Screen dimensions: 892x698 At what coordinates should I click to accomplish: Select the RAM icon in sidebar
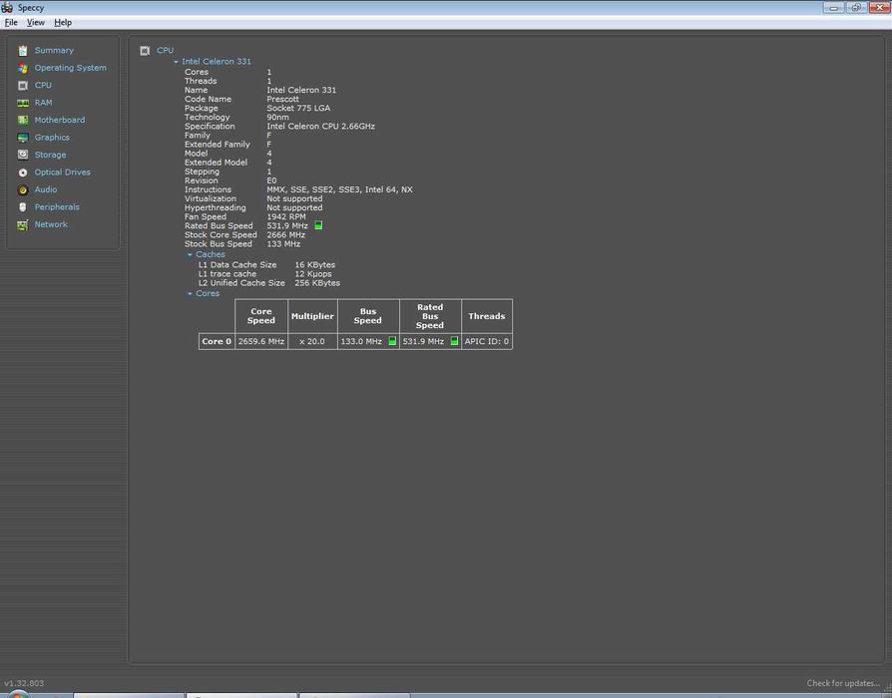click(23, 103)
